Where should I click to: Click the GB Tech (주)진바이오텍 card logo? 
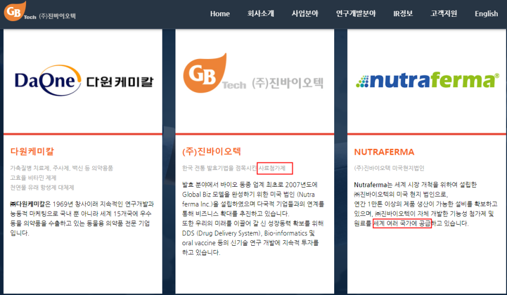[253, 74]
